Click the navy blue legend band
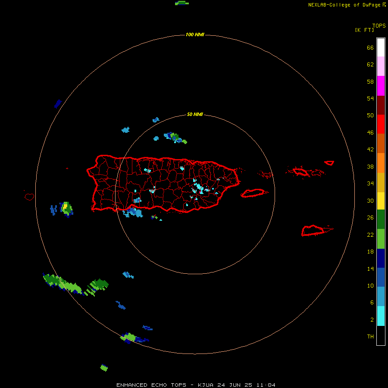The height and width of the screenshot is (388, 388). click(381, 258)
